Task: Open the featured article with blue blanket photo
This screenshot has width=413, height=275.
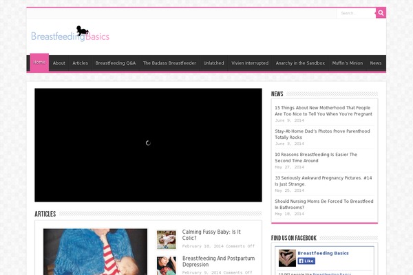Action: (x=96, y=252)
